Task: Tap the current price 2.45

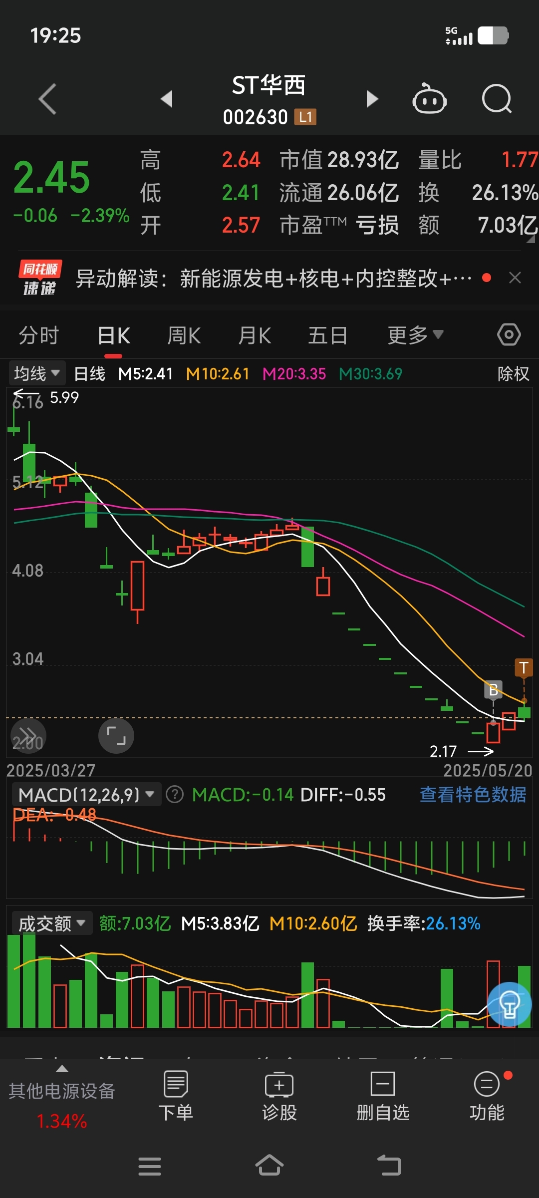Action: tap(51, 177)
